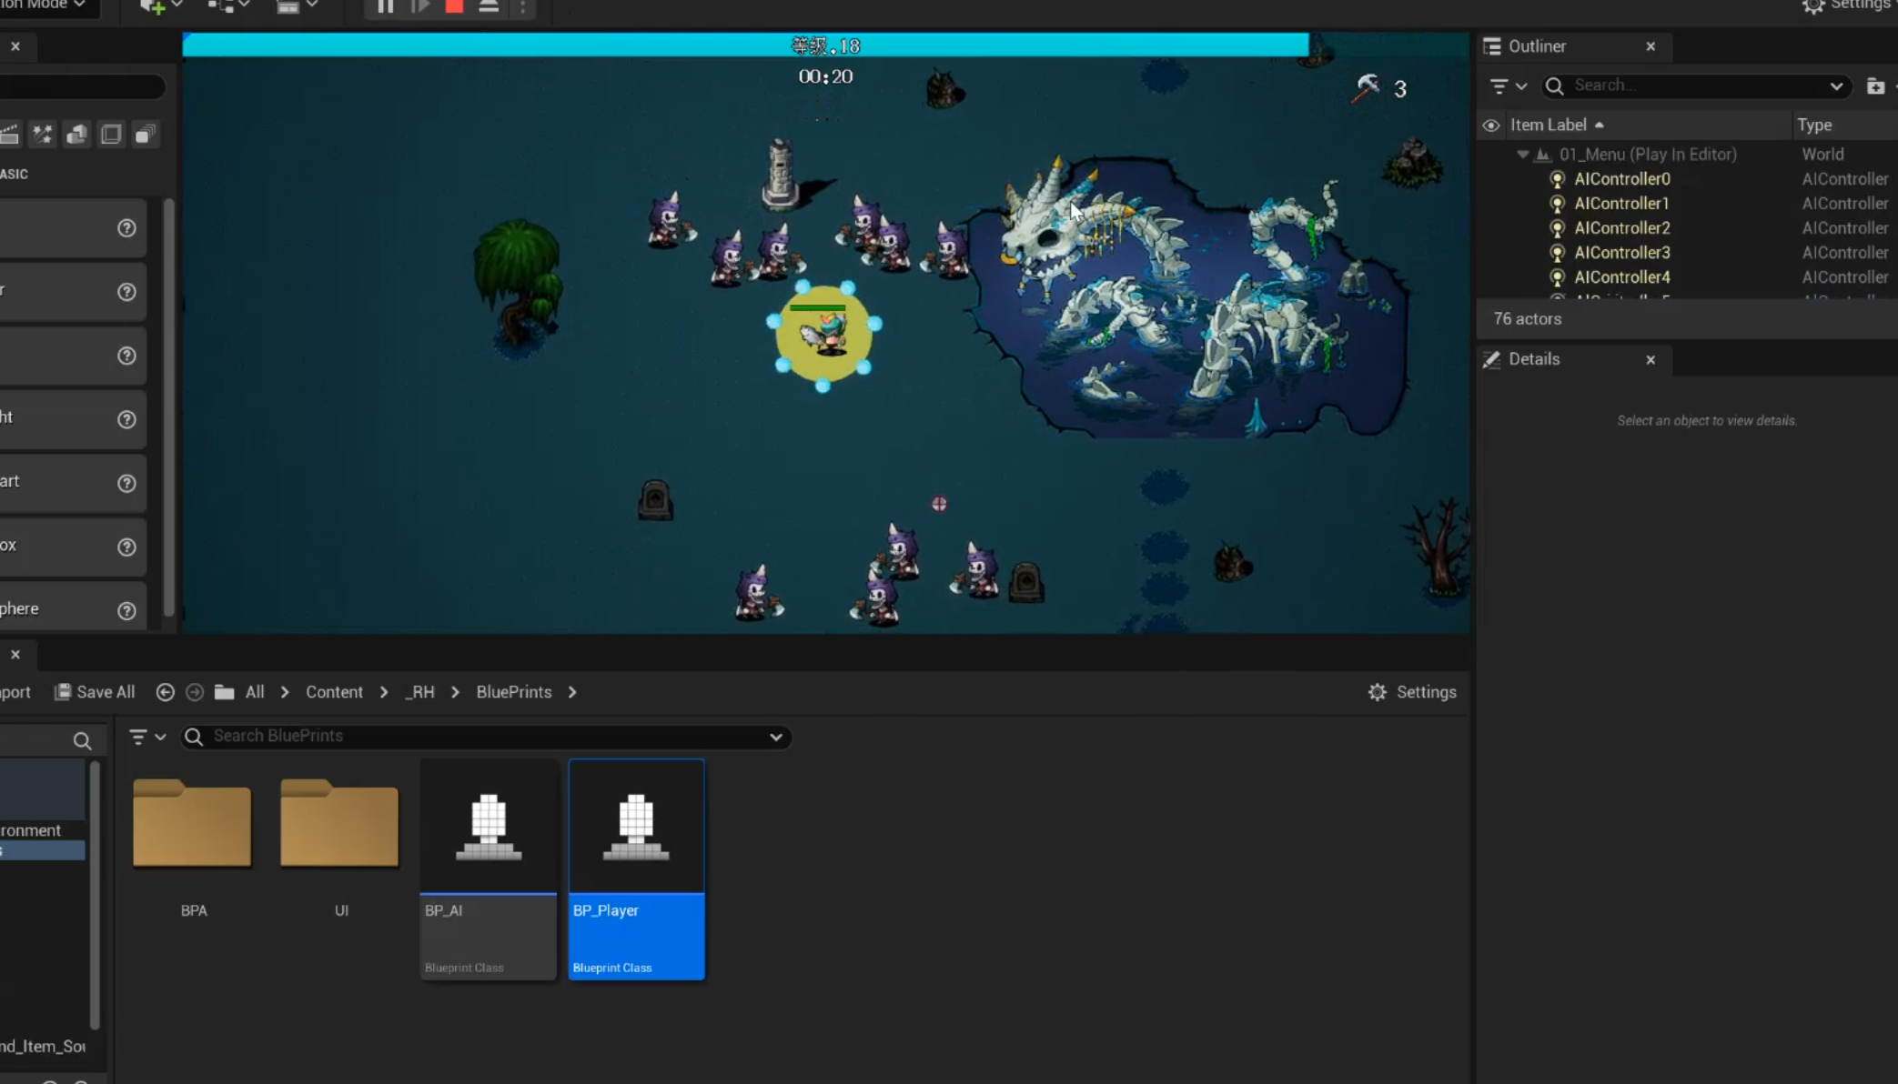Collapse the 01_Menu world tree node

1522,154
